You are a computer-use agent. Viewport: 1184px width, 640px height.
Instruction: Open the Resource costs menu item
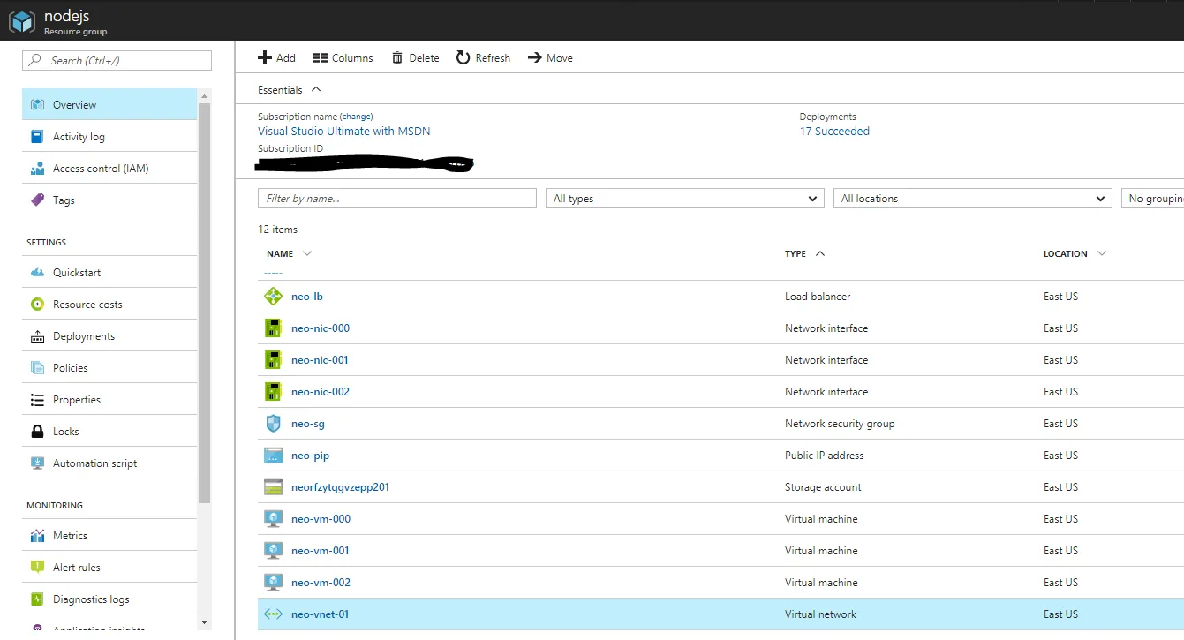click(x=109, y=305)
